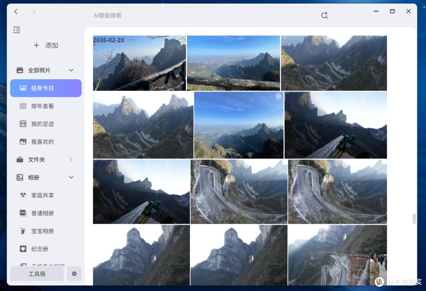
Task: Click the 文件夹 folder icon
Action: pos(20,159)
